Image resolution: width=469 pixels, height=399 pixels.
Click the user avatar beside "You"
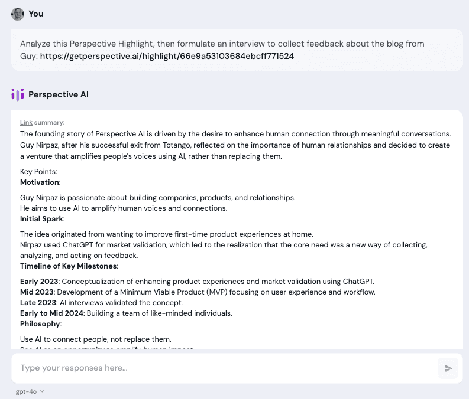click(x=18, y=14)
